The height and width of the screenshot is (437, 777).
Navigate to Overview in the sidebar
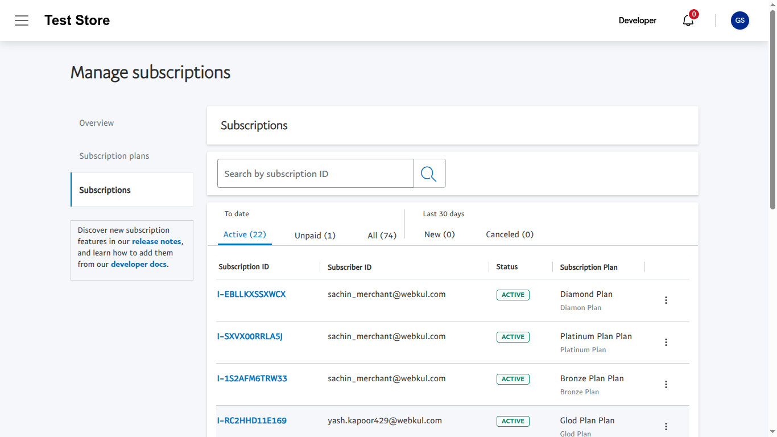point(96,122)
